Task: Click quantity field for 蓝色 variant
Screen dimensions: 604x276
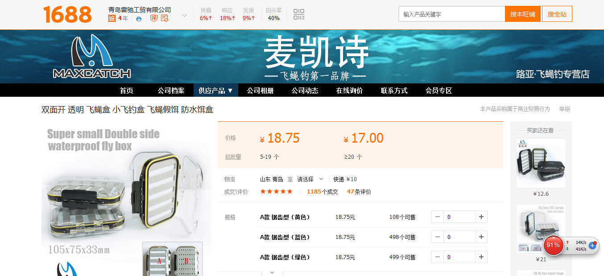Action: (x=459, y=237)
